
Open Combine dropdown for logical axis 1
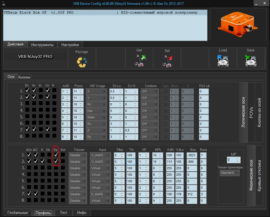click(149, 91)
